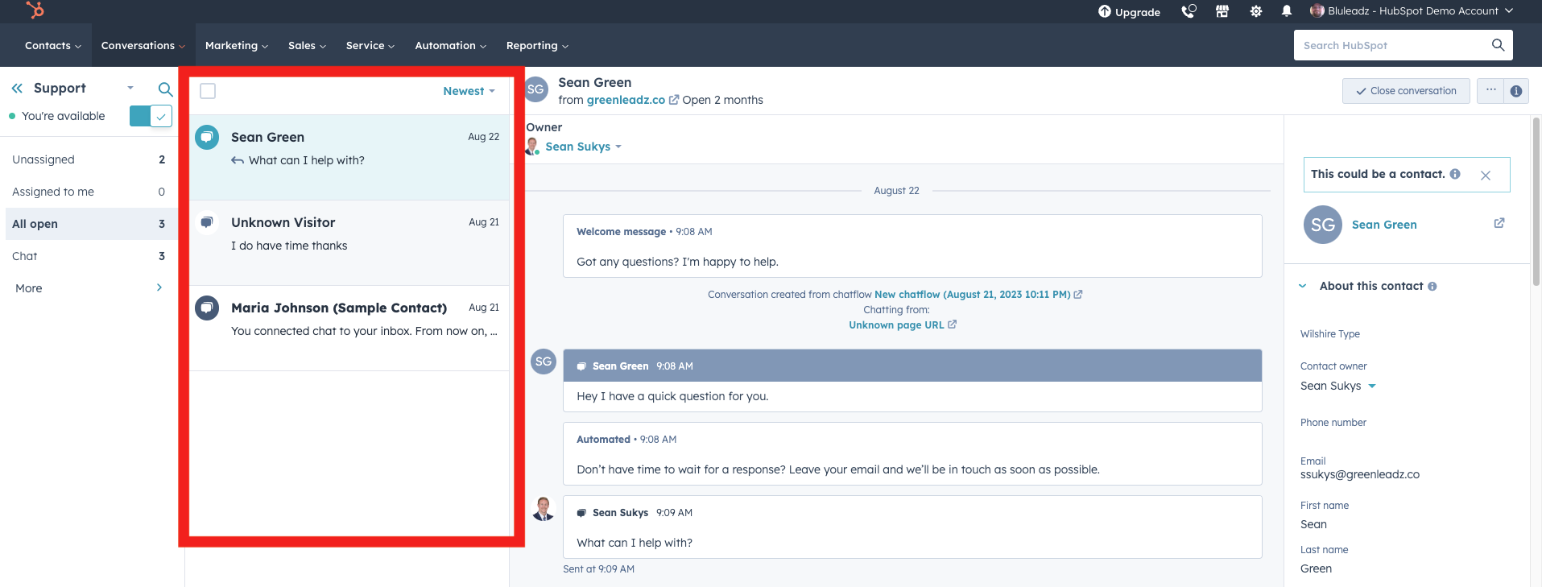This screenshot has height=587, width=1542.
Task: Click the Phone number field label
Action: (x=1333, y=423)
